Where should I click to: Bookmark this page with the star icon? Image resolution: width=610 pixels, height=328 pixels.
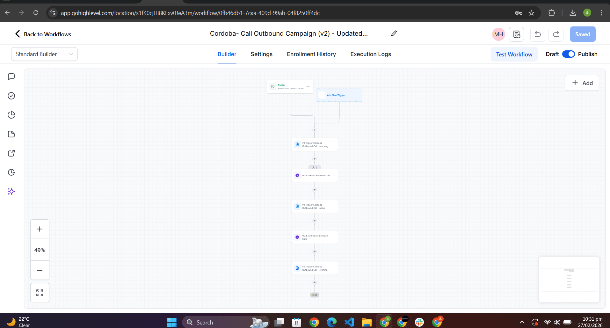pyautogui.click(x=531, y=13)
